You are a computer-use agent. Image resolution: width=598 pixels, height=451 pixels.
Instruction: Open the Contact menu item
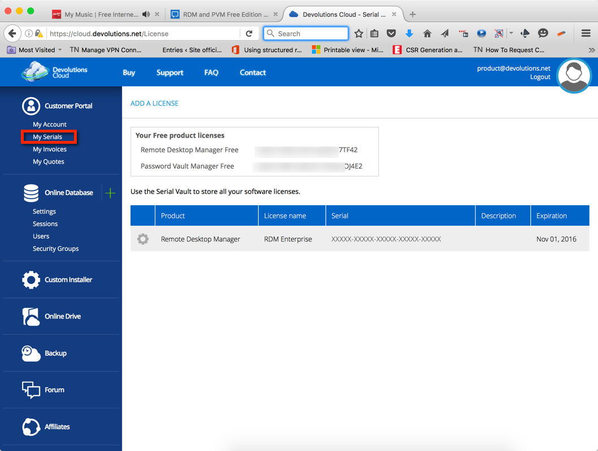point(252,72)
